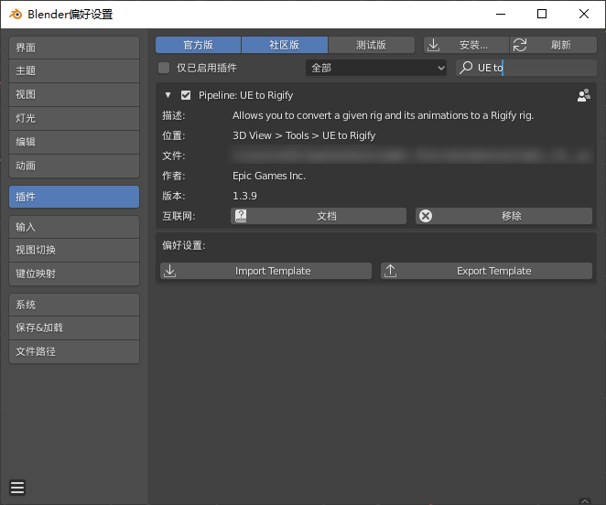The height and width of the screenshot is (505, 606).
Task: Collapse the Pipeline: UE to Rigify details triangle
Action: (x=168, y=95)
